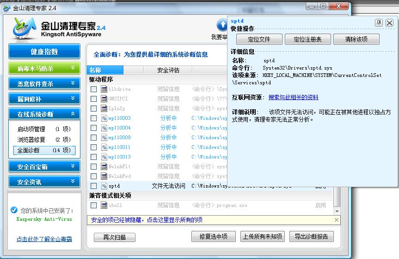
Task: Expand the 漏洞修补 section
Action: tap(44, 99)
